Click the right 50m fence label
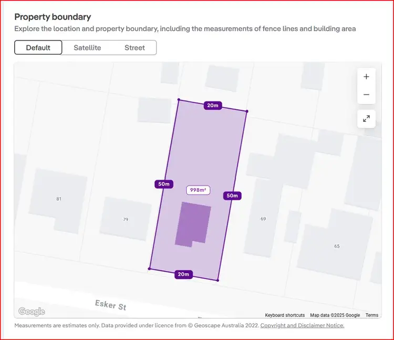Viewport: 394px width, 340px height. [232, 195]
